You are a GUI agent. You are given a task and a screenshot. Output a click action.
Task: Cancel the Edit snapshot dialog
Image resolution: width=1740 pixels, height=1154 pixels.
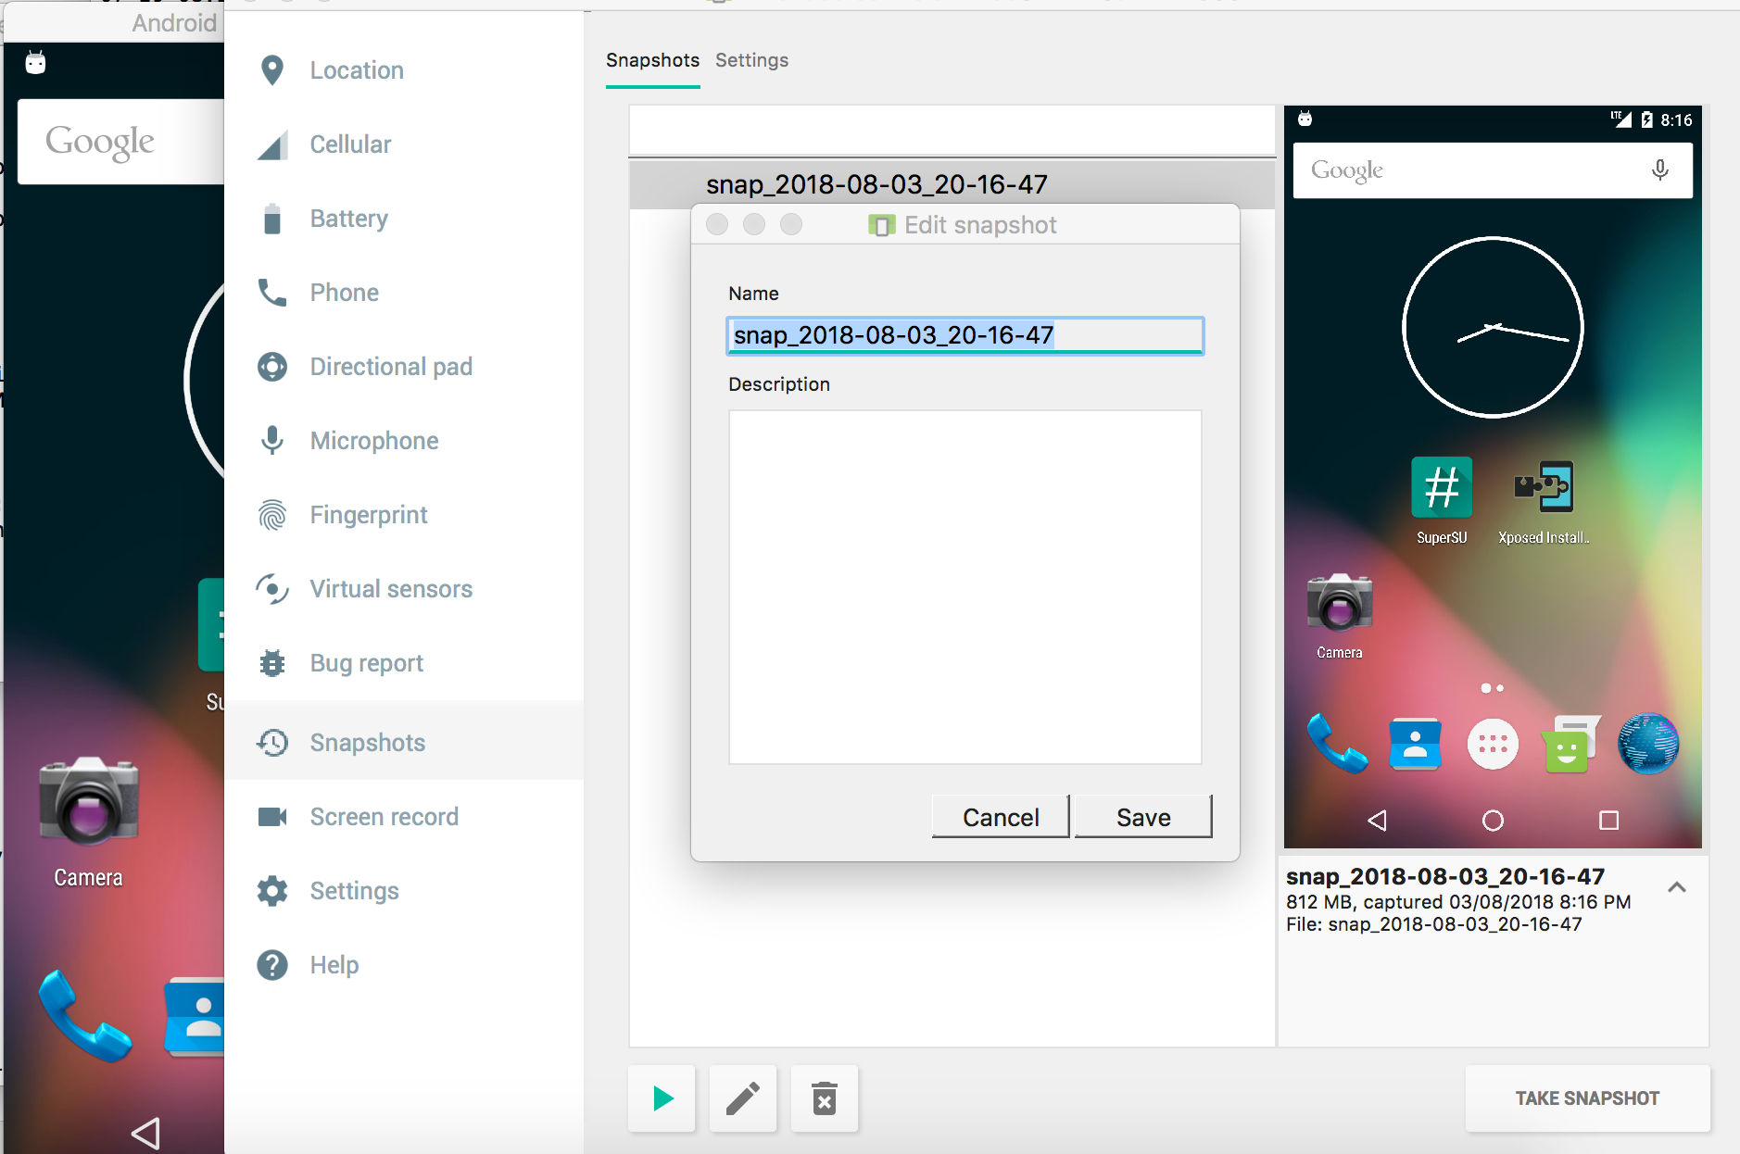coord(1000,816)
